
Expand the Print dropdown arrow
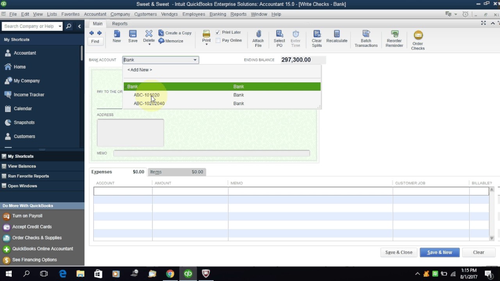tap(206, 44)
